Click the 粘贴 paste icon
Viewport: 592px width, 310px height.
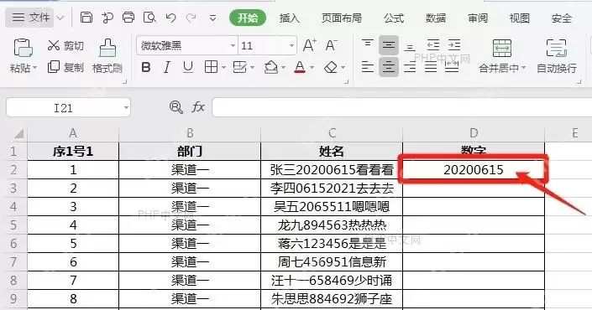23,48
